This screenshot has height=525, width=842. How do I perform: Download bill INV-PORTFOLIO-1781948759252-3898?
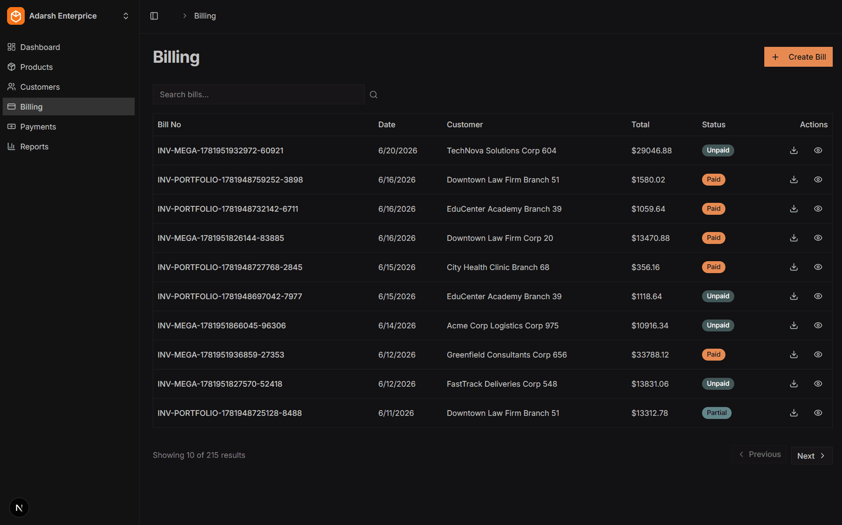point(794,179)
